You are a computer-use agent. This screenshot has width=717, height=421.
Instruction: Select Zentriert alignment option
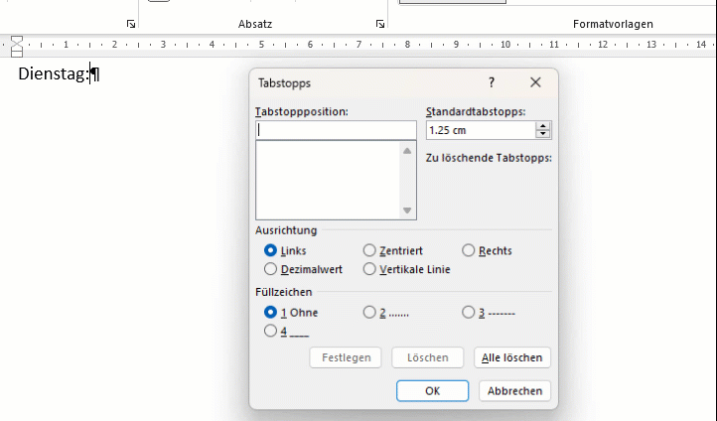click(369, 251)
